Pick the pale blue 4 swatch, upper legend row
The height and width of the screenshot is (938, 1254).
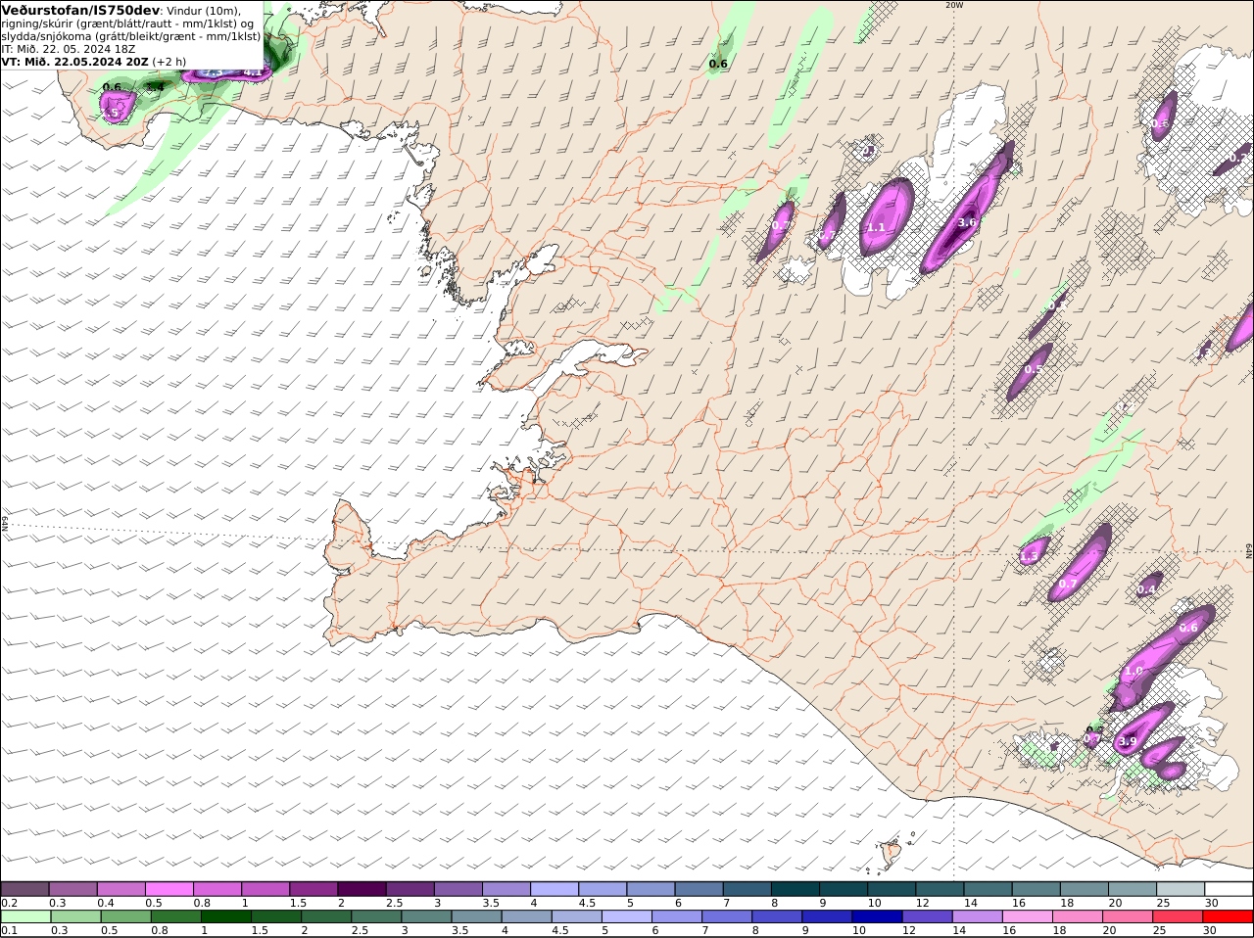tap(555, 889)
